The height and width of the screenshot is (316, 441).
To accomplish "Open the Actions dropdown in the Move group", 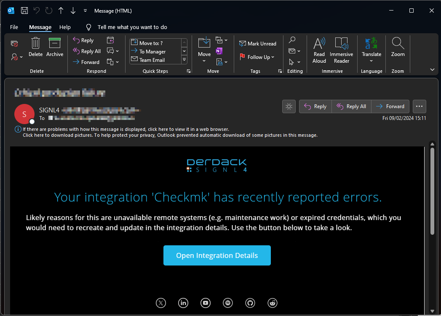I will pyautogui.click(x=222, y=62).
